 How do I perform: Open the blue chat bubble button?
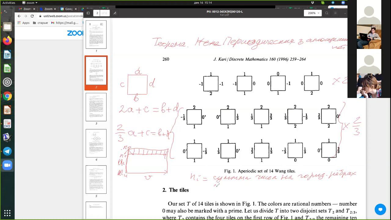(380, 210)
